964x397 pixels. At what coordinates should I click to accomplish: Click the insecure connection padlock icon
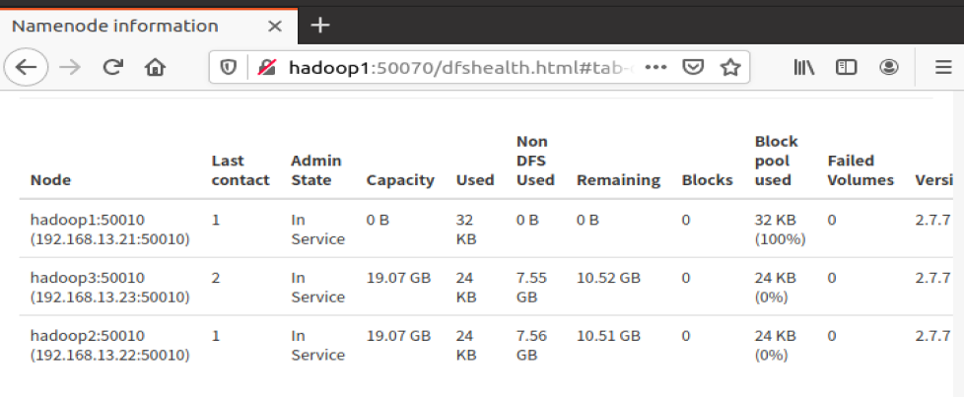coord(264,67)
